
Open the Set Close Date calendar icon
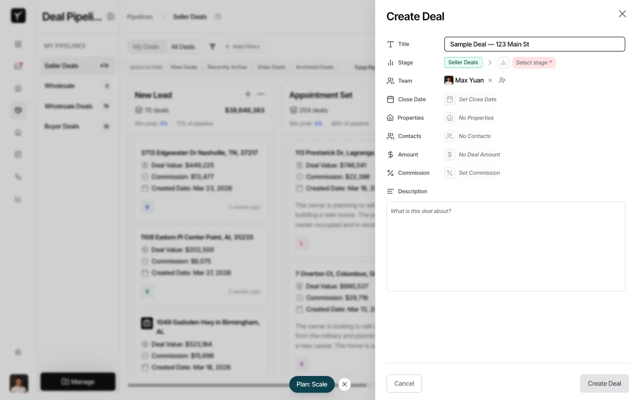pos(449,99)
